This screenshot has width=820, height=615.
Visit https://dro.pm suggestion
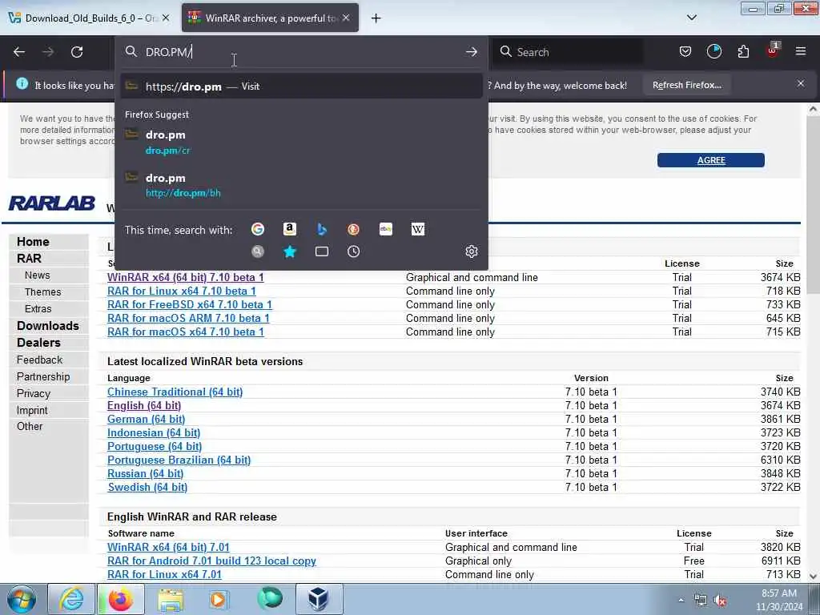tap(301, 86)
